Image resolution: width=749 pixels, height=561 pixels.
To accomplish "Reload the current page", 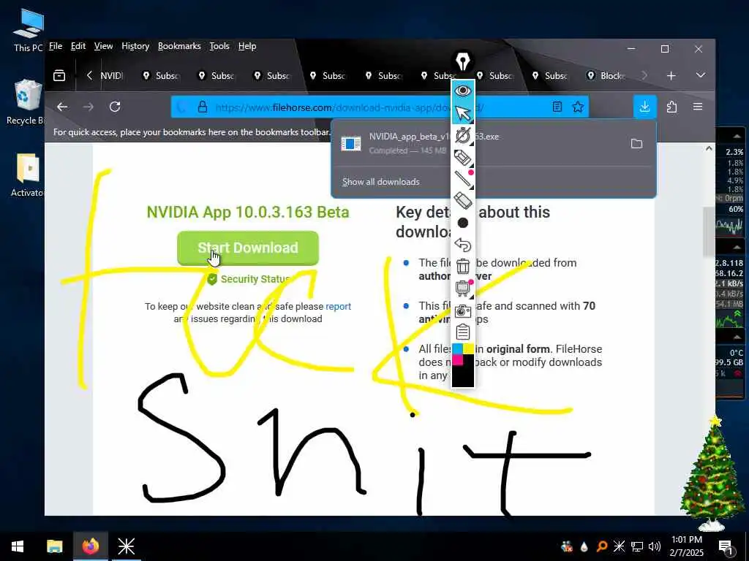I will pos(115,107).
